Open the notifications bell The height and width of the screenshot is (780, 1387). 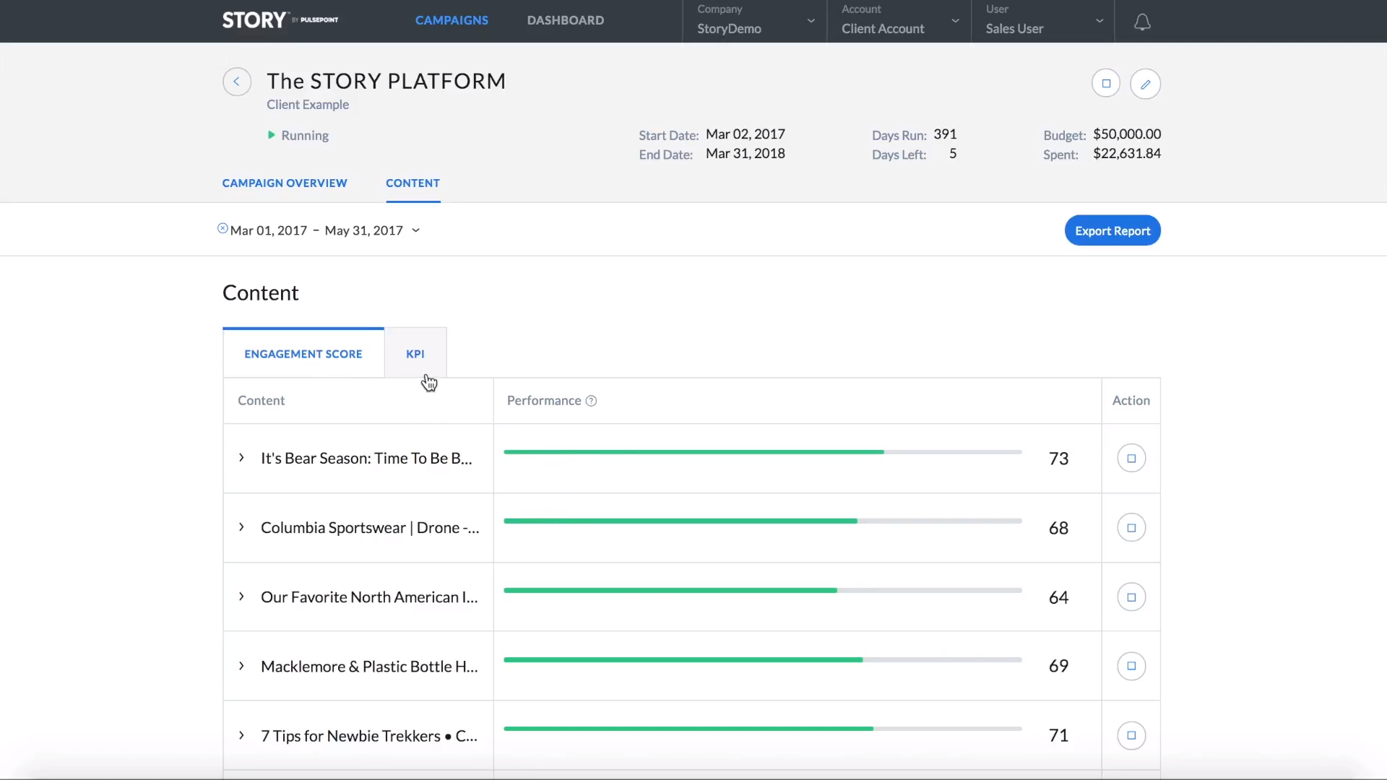1142,22
